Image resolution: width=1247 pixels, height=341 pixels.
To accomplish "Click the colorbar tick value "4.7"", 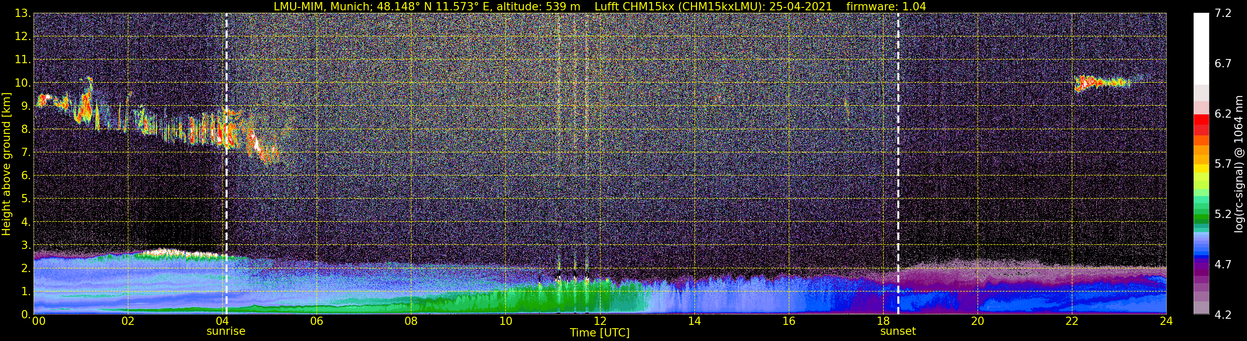I will [1223, 265].
